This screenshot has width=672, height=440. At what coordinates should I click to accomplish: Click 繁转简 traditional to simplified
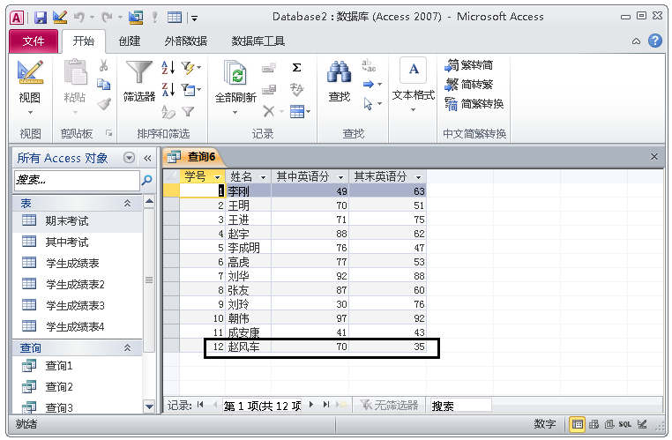point(469,65)
